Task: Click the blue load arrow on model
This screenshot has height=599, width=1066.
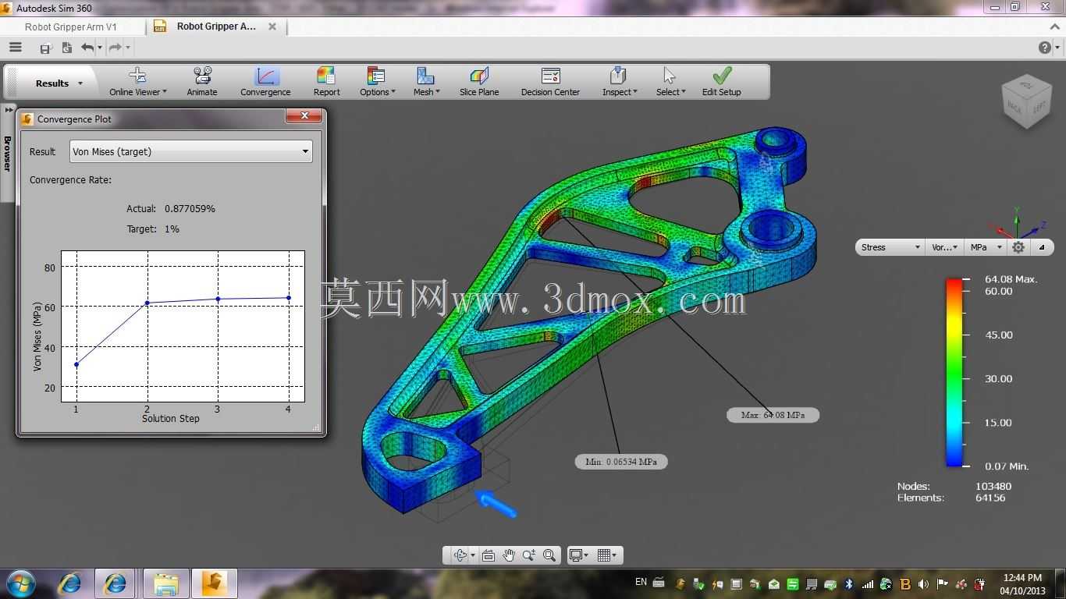Action: (x=496, y=503)
